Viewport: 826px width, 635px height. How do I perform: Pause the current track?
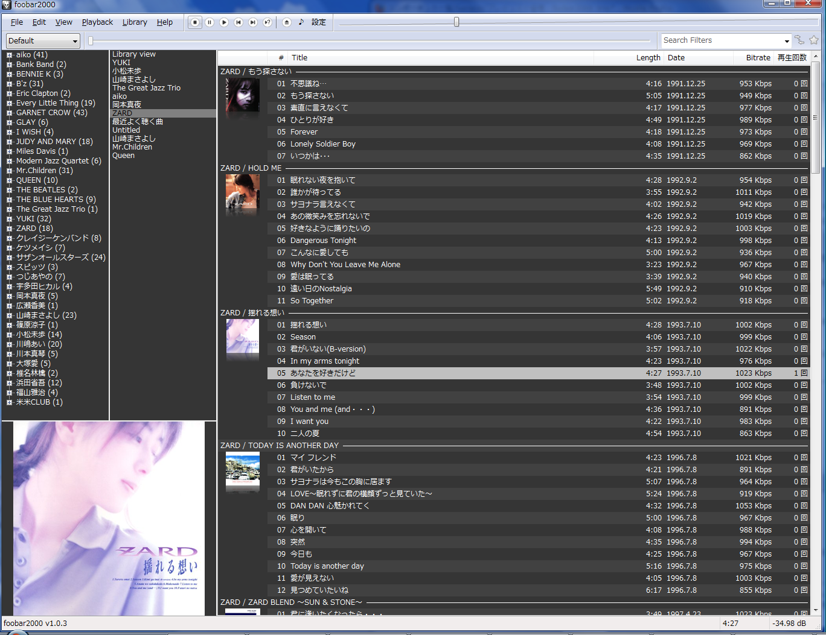tap(210, 22)
